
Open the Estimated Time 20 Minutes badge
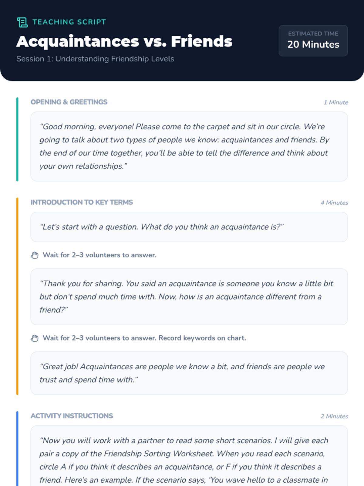(x=313, y=41)
